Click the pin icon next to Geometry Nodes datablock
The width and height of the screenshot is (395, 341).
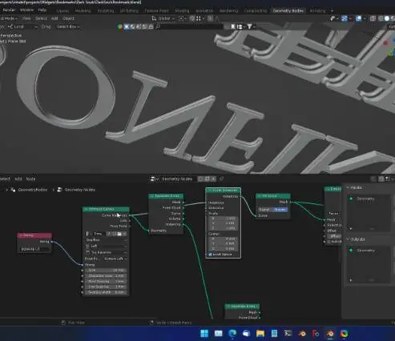pyautogui.click(x=221, y=179)
